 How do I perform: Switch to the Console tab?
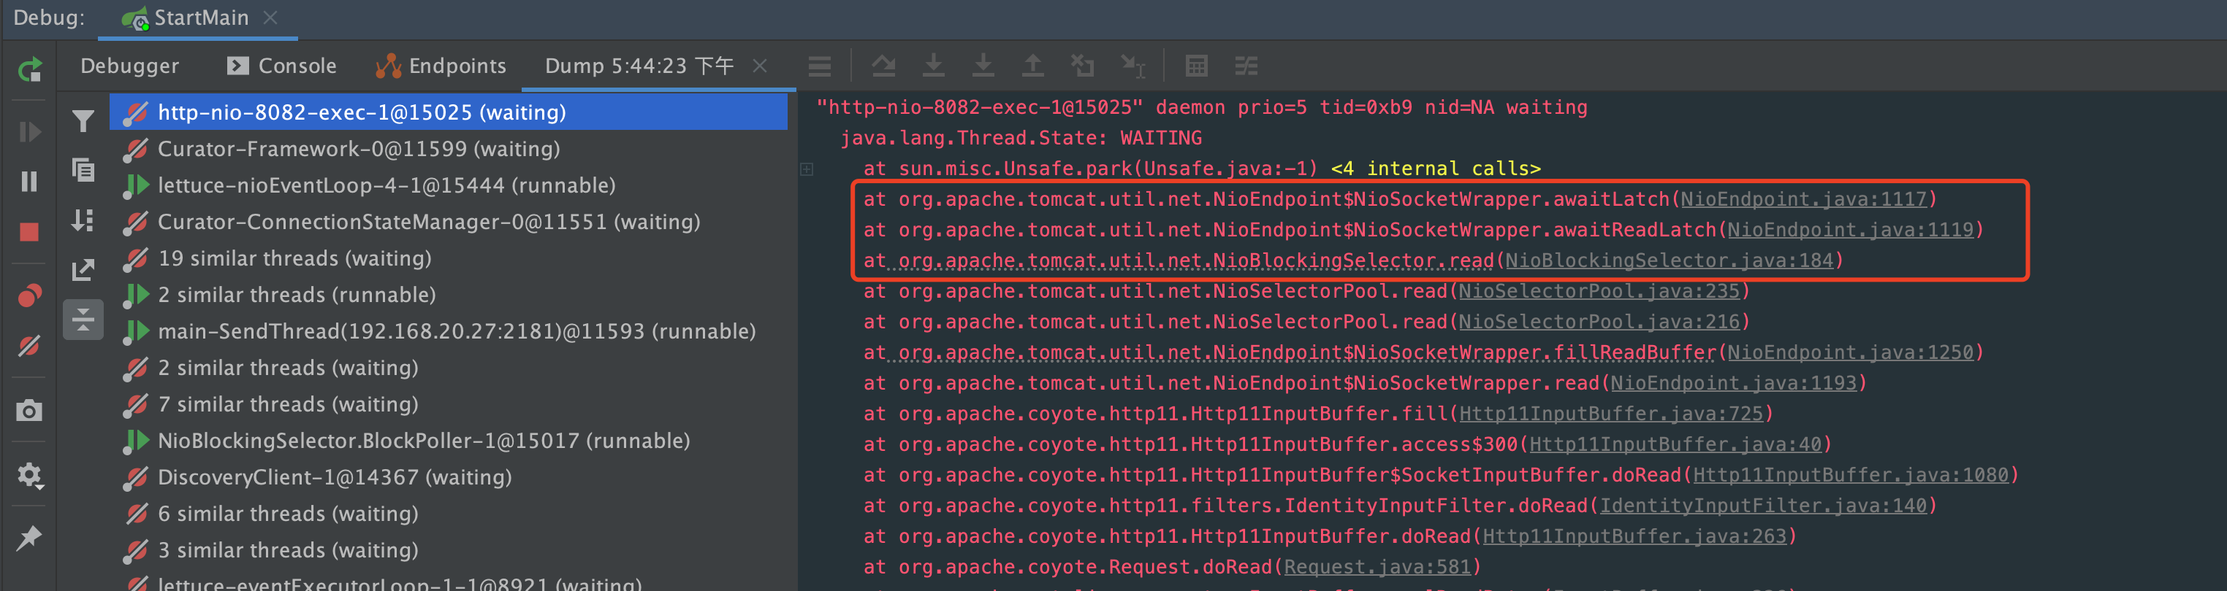282,66
